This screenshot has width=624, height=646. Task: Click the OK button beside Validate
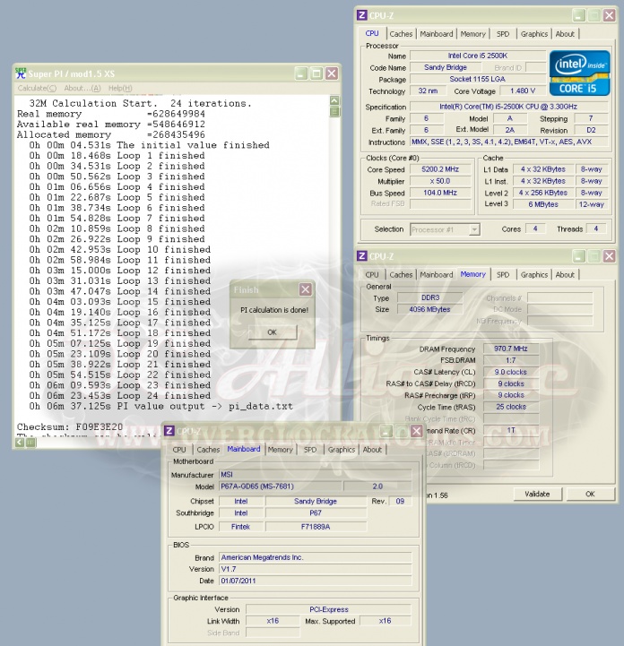[589, 494]
